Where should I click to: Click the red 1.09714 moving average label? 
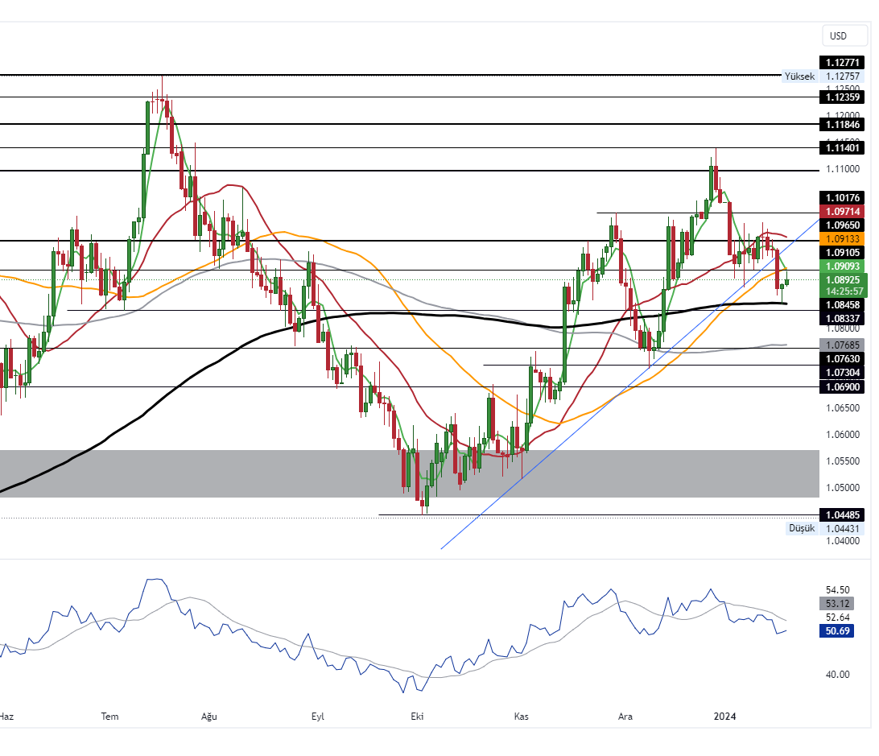842,210
